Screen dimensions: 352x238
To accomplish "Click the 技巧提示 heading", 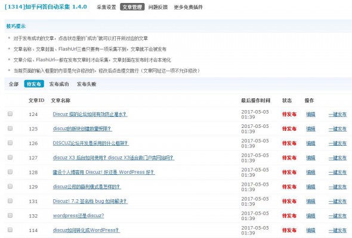I will (x=16, y=26).
